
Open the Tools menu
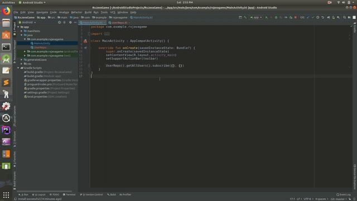tap(104, 12)
